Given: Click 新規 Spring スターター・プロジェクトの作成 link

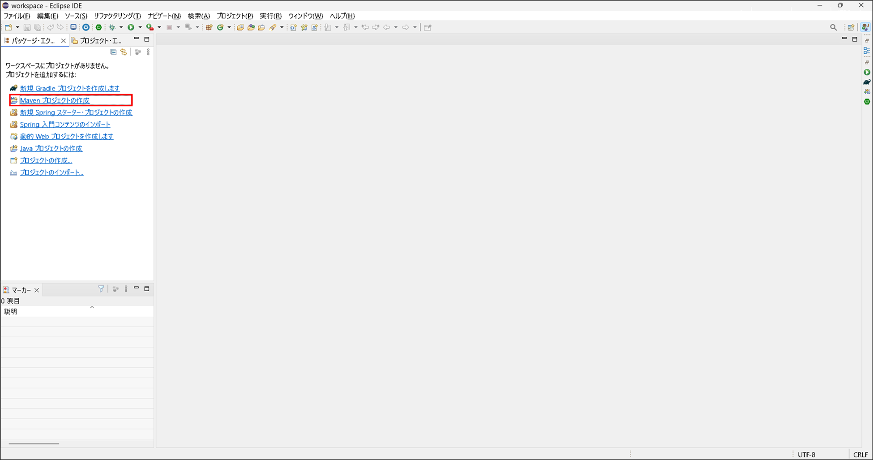Looking at the screenshot, I should [76, 112].
